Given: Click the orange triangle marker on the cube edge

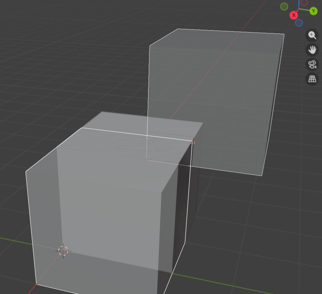Looking at the screenshot, I should pyautogui.click(x=192, y=141).
